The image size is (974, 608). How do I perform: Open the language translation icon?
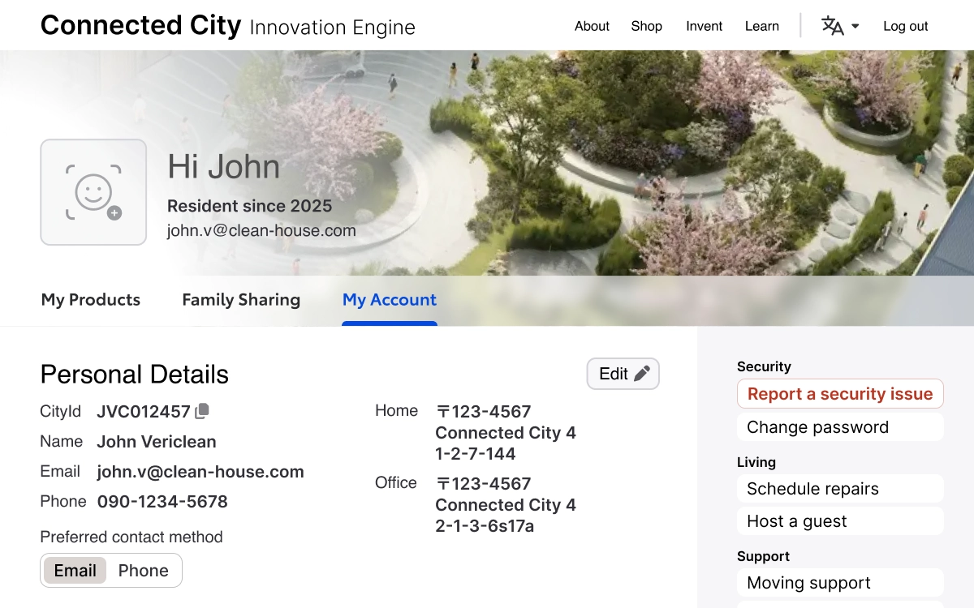click(833, 26)
